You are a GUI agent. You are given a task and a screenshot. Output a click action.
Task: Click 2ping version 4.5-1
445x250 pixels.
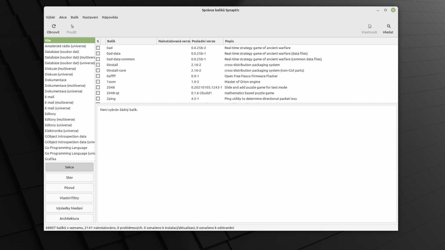tap(195, 99)
